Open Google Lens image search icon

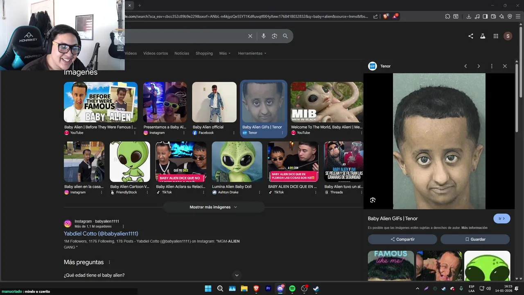[274, 36]
